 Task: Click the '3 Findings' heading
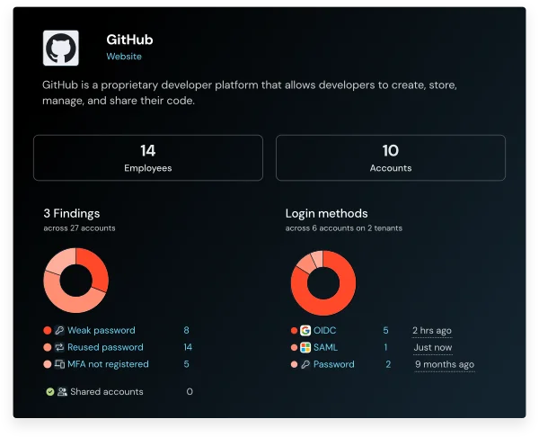tap(72, 213)
